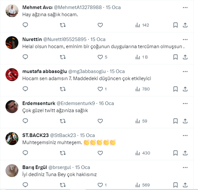Bookmark Erdemsenturk's tweet
The width and height of the screenshot is (198, 190).
pos(175,121)
